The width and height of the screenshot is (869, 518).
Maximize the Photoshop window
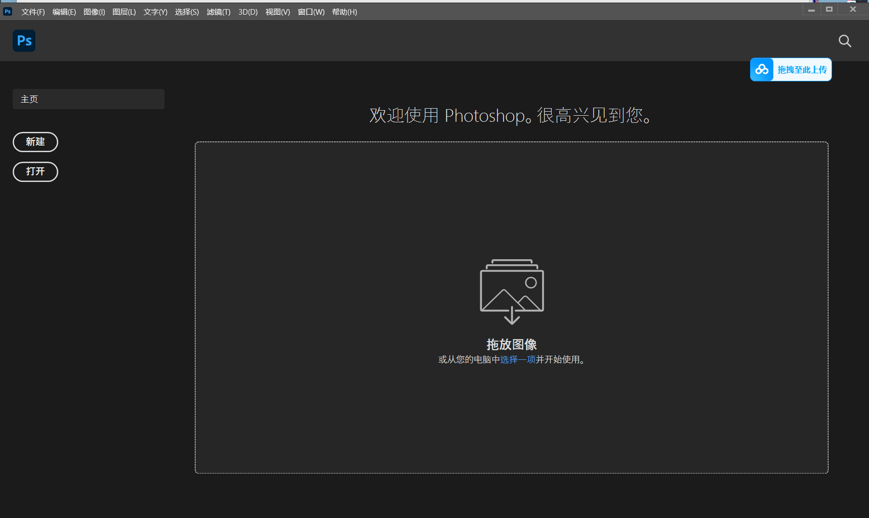pos(829,9)
